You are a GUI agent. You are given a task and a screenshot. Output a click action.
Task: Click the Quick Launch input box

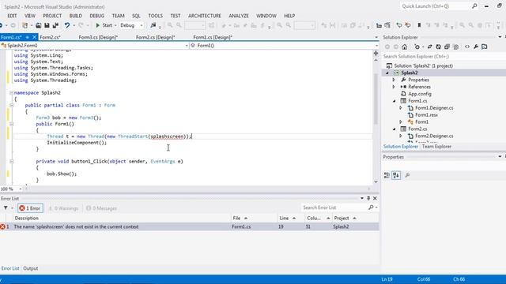click(435, 6)
